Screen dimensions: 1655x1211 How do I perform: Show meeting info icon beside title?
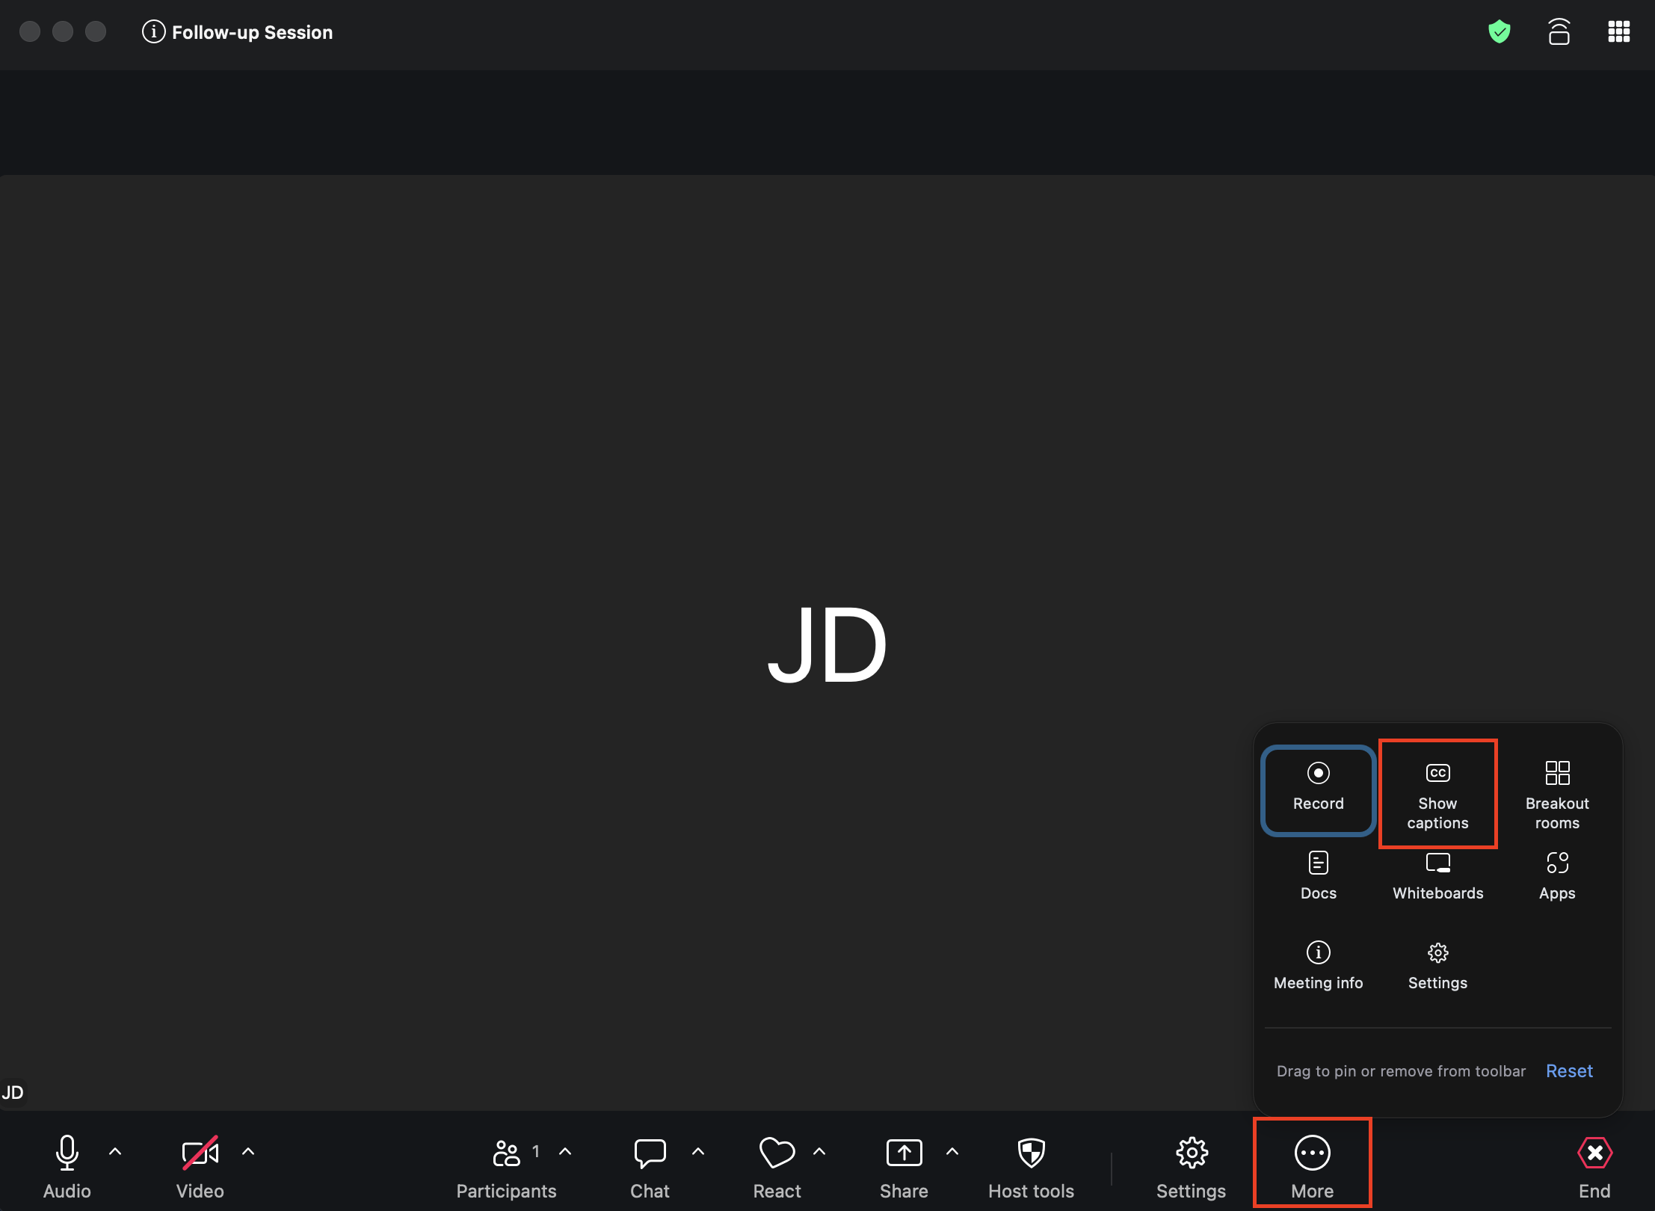click(153, 32)
